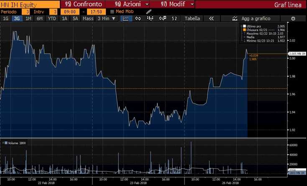Viewport: 307px width, 186px height.
Task: Click the 60000 volume axis label
Action: click(293, 145)
